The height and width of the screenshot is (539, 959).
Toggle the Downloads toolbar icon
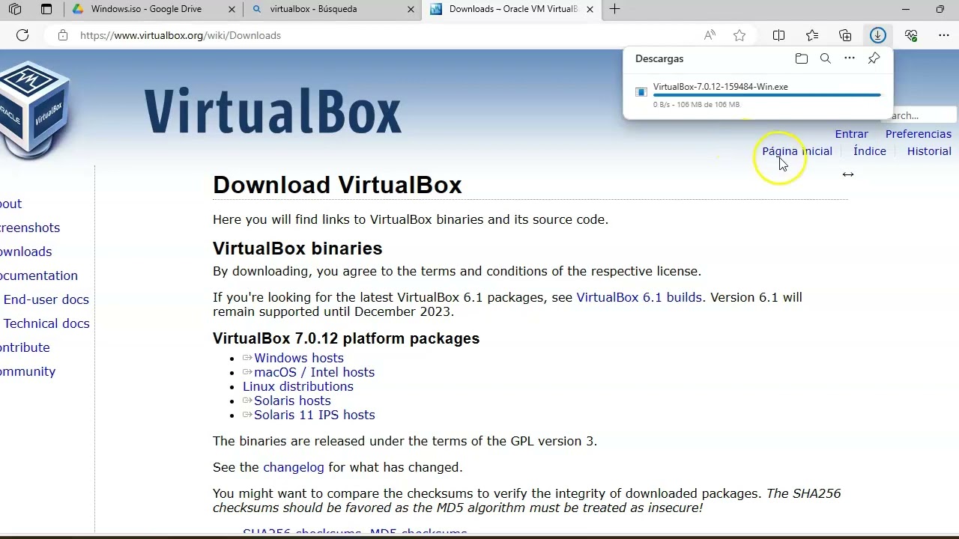(878, 35)
